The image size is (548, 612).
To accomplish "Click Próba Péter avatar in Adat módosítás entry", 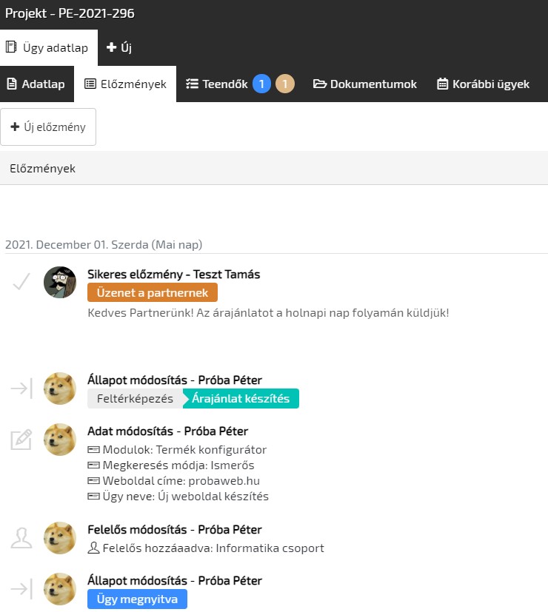I will tap(60, 440).
